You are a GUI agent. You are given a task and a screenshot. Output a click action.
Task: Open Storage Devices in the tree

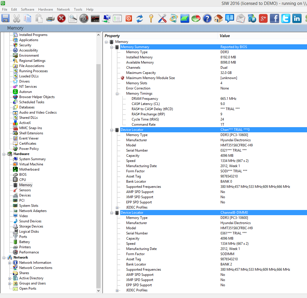click(x=31, y=226)
